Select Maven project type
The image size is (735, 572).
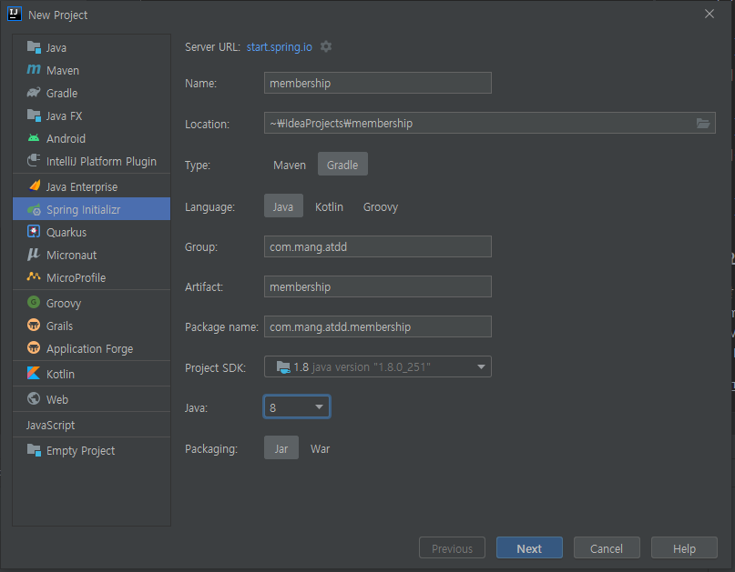pyautogui.click(x=290, y=165)
